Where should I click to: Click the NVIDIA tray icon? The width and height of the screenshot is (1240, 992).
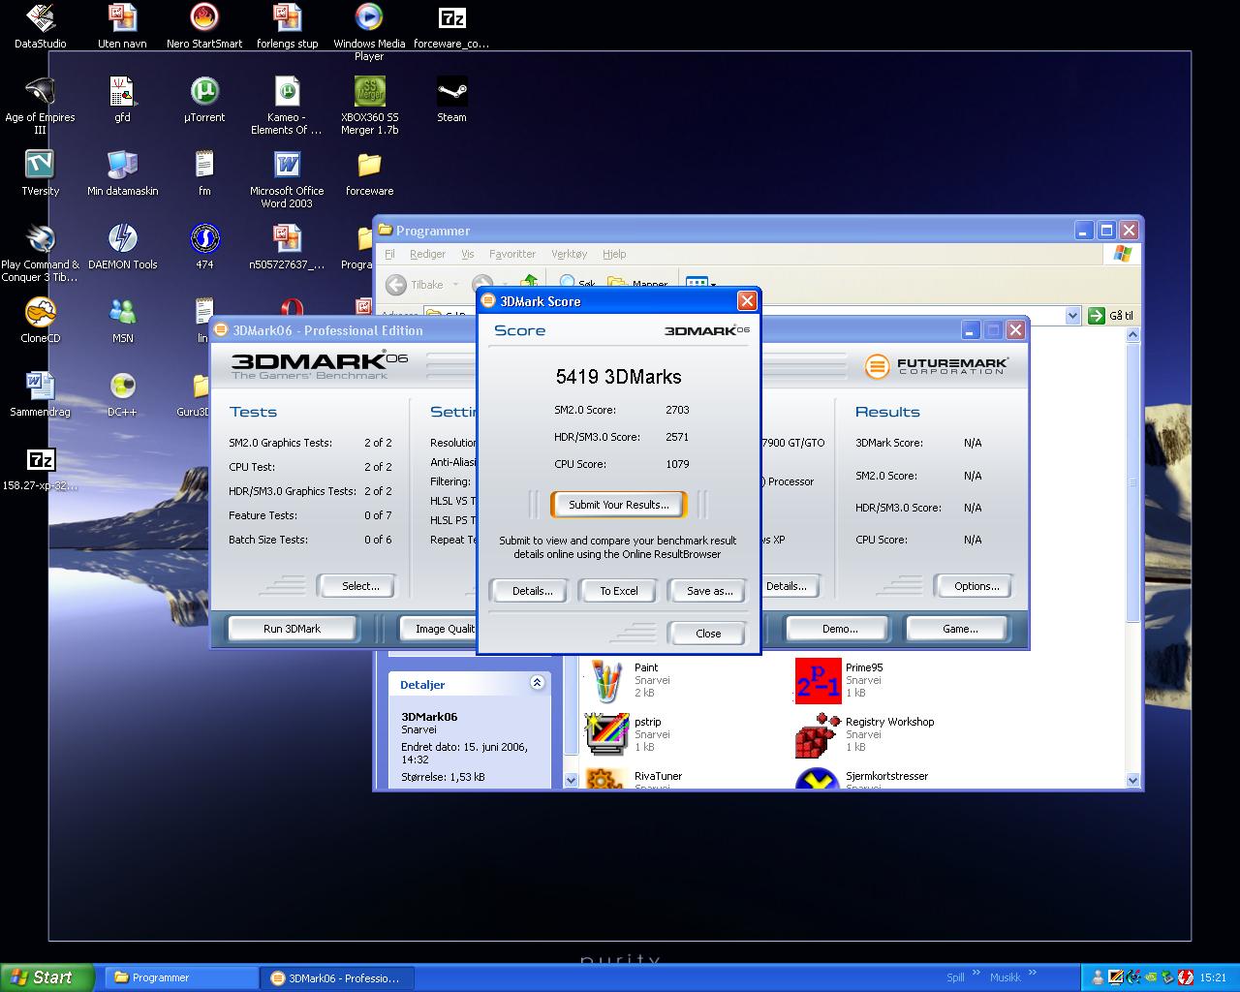click(1151, 977)
